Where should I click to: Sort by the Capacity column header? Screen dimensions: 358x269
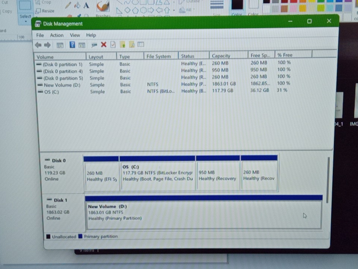tap(229, 55)
